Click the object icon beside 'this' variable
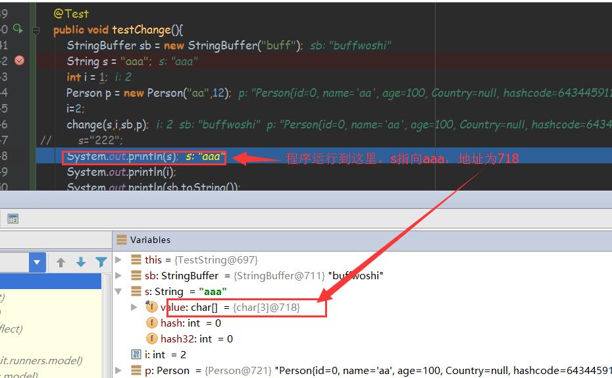612x378 pixels. tap(136, 259)
